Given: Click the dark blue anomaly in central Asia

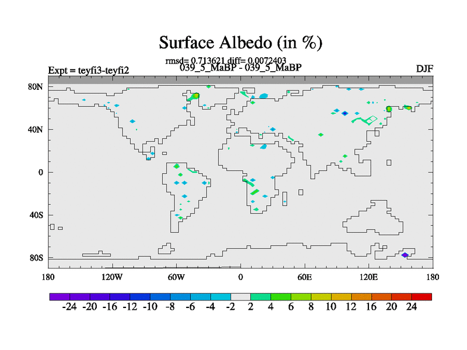Looking at the screenshot, I should click(x=344, y=114).
